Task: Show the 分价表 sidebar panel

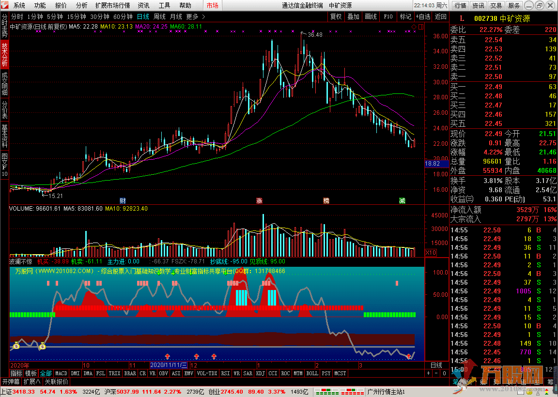Action: [x=4, y=109]
